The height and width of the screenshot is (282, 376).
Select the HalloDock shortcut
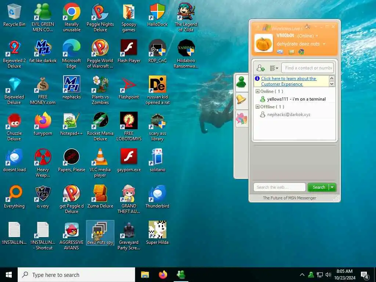(157, 15)
